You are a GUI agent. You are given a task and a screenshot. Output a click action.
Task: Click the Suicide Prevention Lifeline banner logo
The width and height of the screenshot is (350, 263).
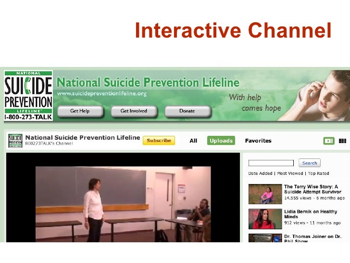click(28, 96)
